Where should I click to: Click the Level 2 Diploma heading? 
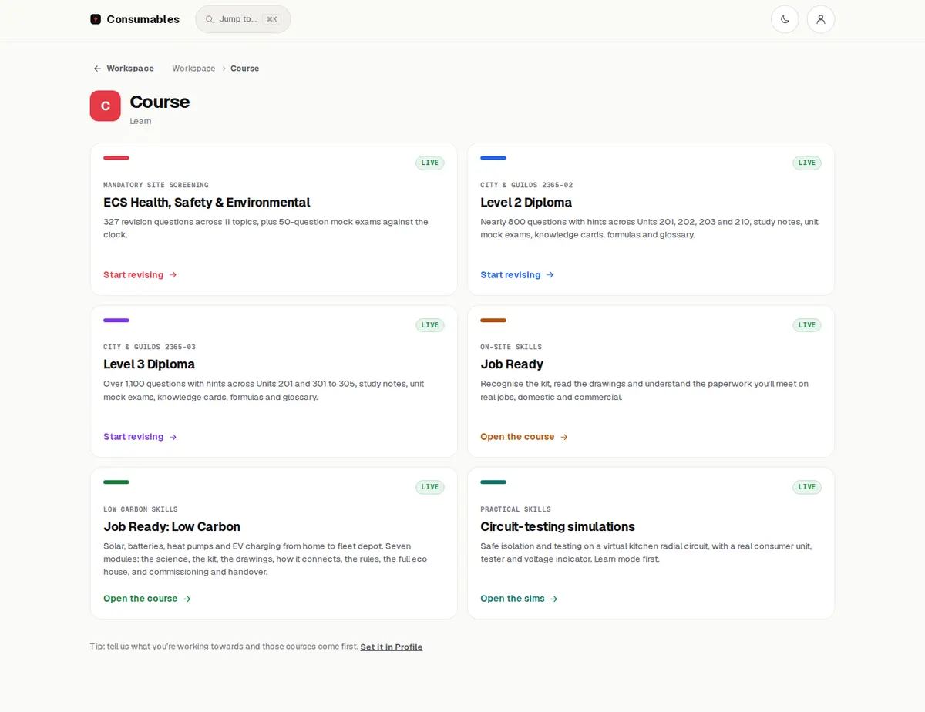click(526, 203)
